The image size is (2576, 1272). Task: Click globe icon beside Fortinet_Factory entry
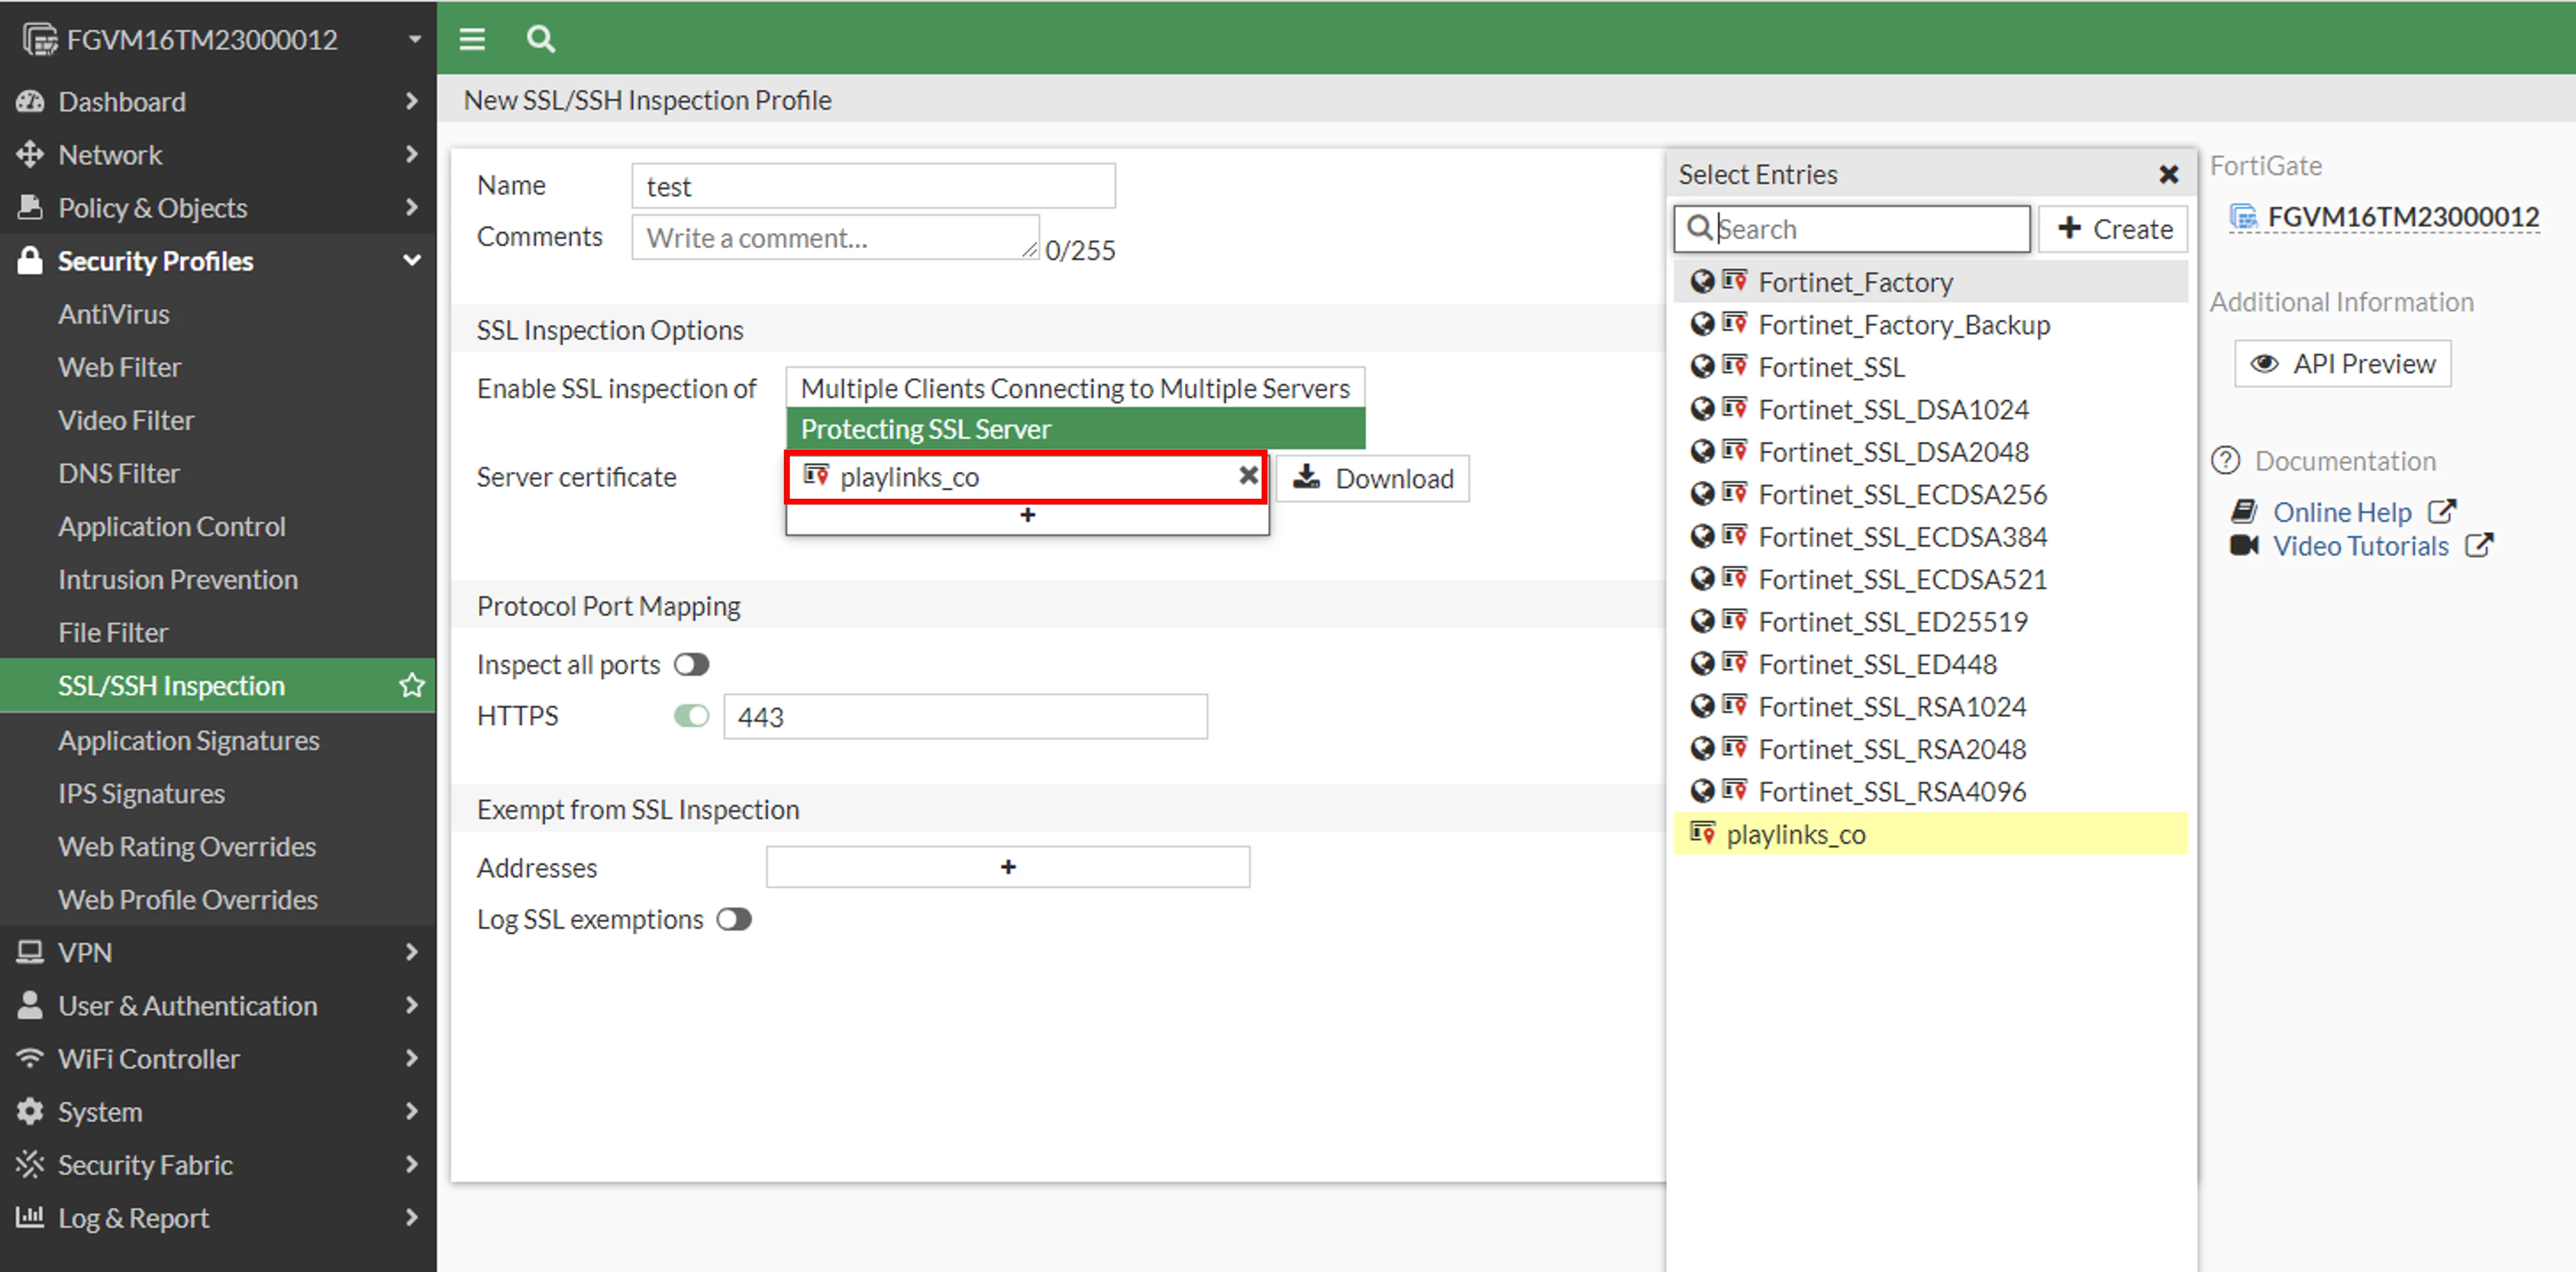1702,281
